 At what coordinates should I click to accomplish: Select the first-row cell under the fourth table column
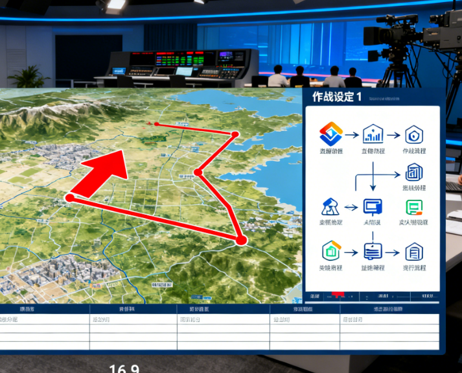coord(305,319)
